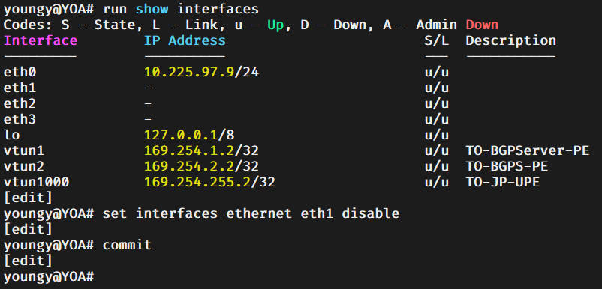The image size is (602, 289).
Task: Click the TO-JP-UPE description text
Action: click(503, 182)
